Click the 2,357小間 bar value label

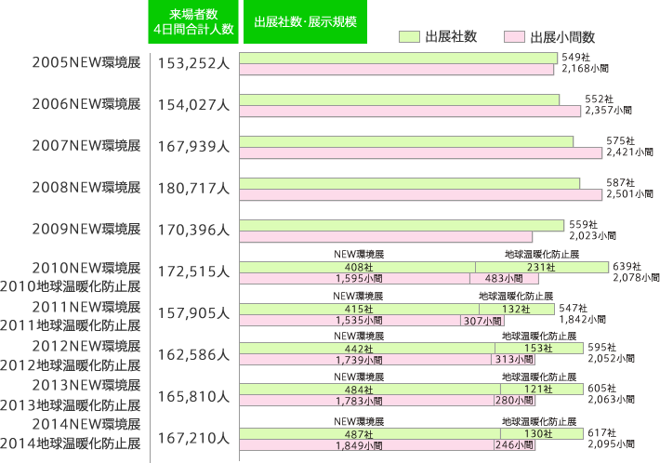[608, 110]
